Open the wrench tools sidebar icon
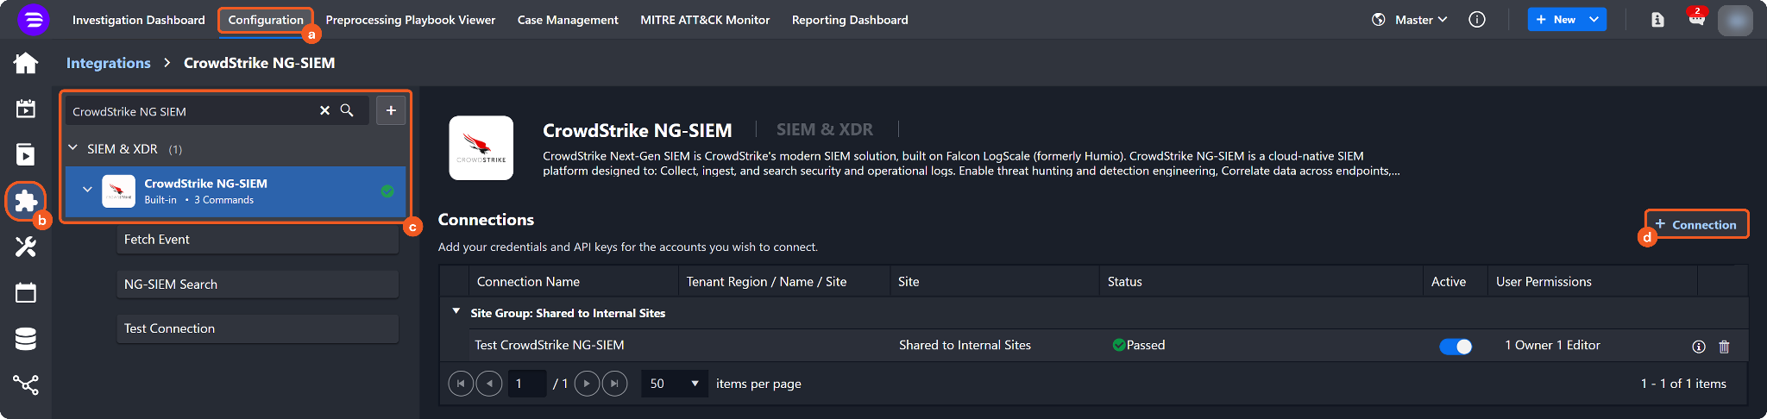 26,247
